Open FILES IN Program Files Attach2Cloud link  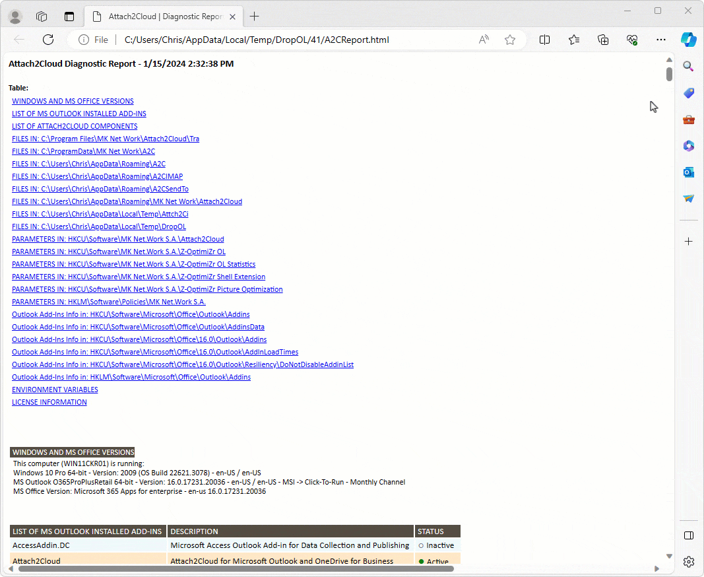click(x=106, y=139)
